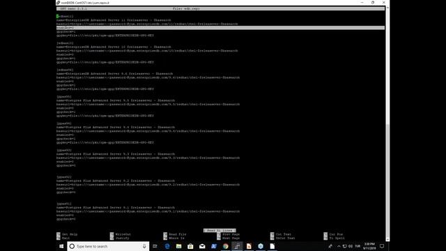Viewport: 446px width, 251px height.
Task: Open Google Chrome from the taskbar
Action: click(x=226, y=246)
